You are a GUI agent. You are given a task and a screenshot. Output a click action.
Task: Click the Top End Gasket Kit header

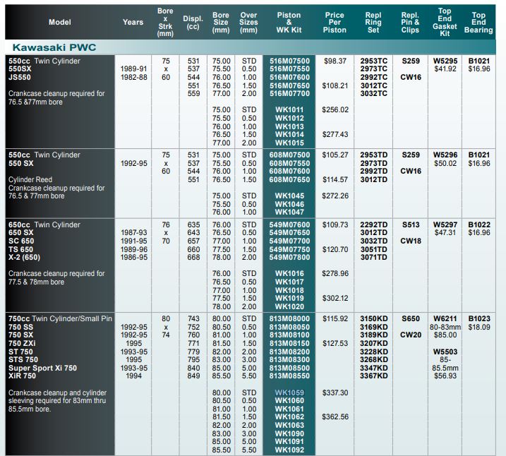[x=445, y=22]
